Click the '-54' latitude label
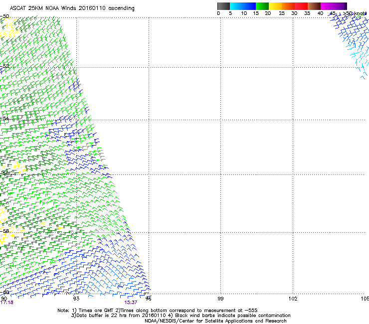Image resolution: width=369 pixels, height=324 pixels. click(x=4, y=118)
